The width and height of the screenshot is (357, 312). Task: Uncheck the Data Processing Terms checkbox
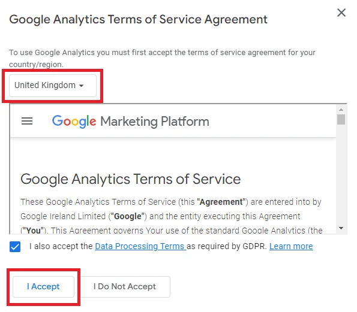[x=15, y=247]
